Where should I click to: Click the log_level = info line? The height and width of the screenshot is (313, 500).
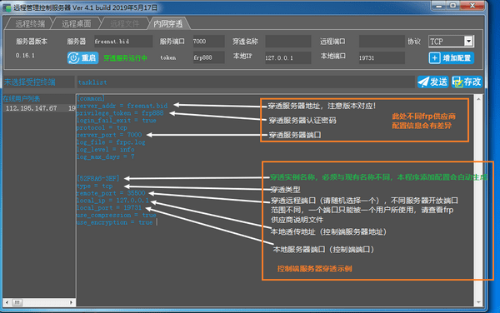click(106, 150)
